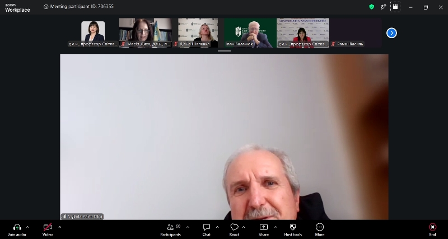Select Діана Шеленко's video thumbnail

(198, 32)
